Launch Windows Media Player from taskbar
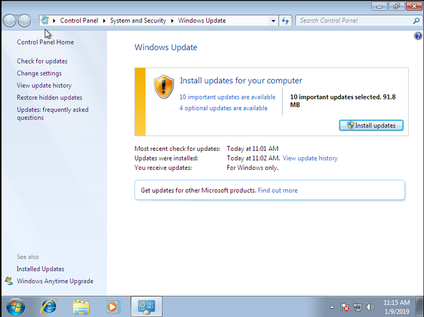 (113, 307)
